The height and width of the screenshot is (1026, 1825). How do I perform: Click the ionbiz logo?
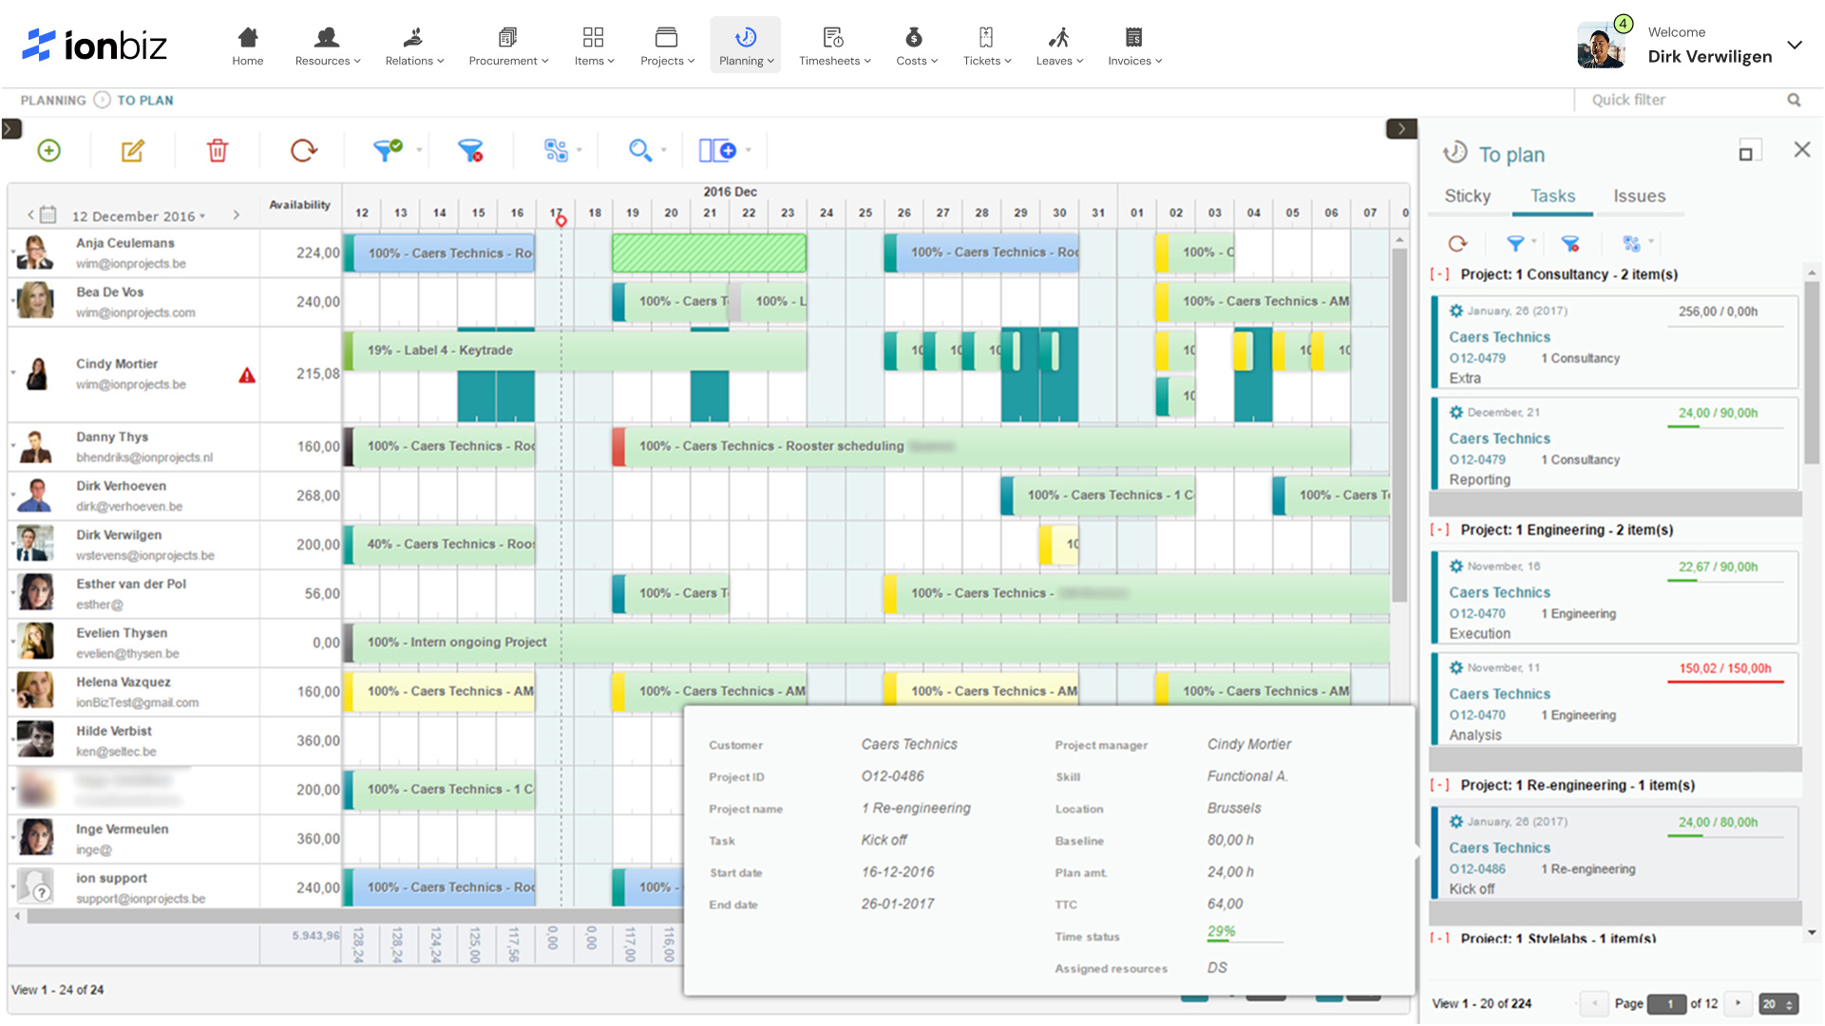click(95, 45)
